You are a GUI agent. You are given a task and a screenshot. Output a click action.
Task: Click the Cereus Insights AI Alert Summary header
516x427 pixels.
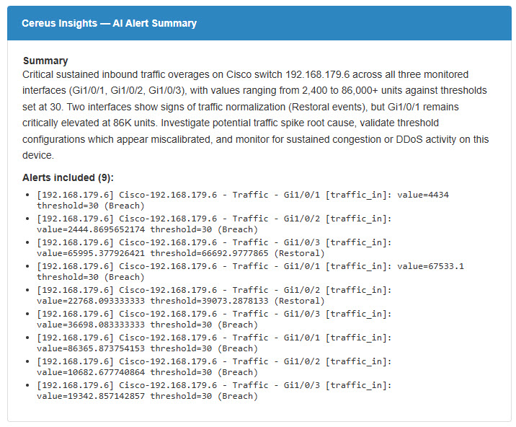point(109,23)
